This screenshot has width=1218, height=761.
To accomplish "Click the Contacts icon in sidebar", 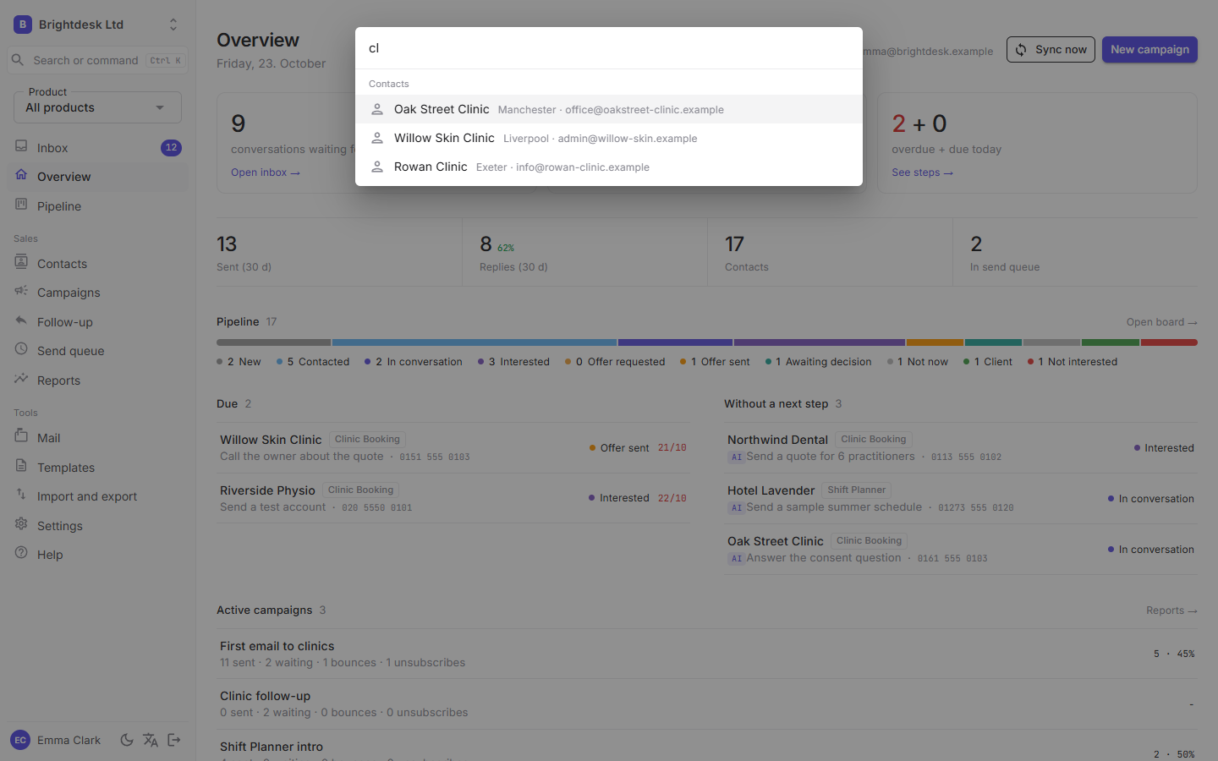I will pos(21,262).
